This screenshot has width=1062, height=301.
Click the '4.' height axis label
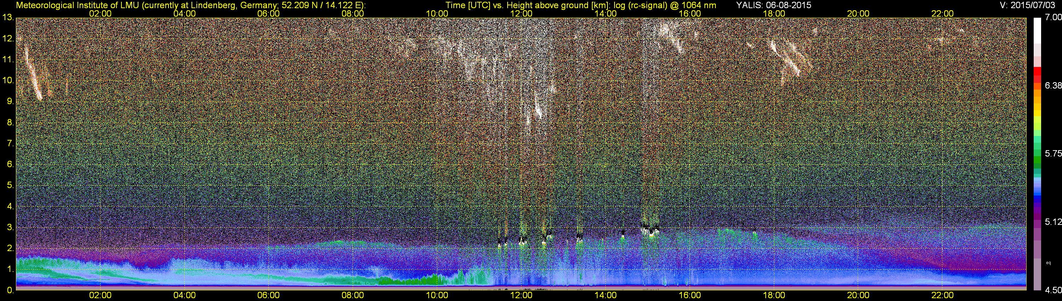(x=10, y=206)
